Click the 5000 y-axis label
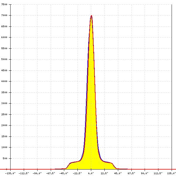Screen dimensions: 176x176 pos(4,59)
